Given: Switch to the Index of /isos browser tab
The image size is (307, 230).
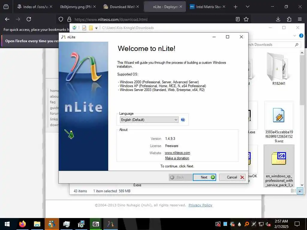Looking at the screenshot, I should pyautogui.click(x=35, y=7).
